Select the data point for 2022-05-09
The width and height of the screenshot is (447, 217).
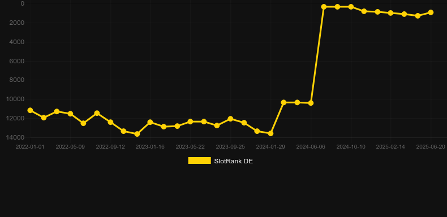point(70,114)
